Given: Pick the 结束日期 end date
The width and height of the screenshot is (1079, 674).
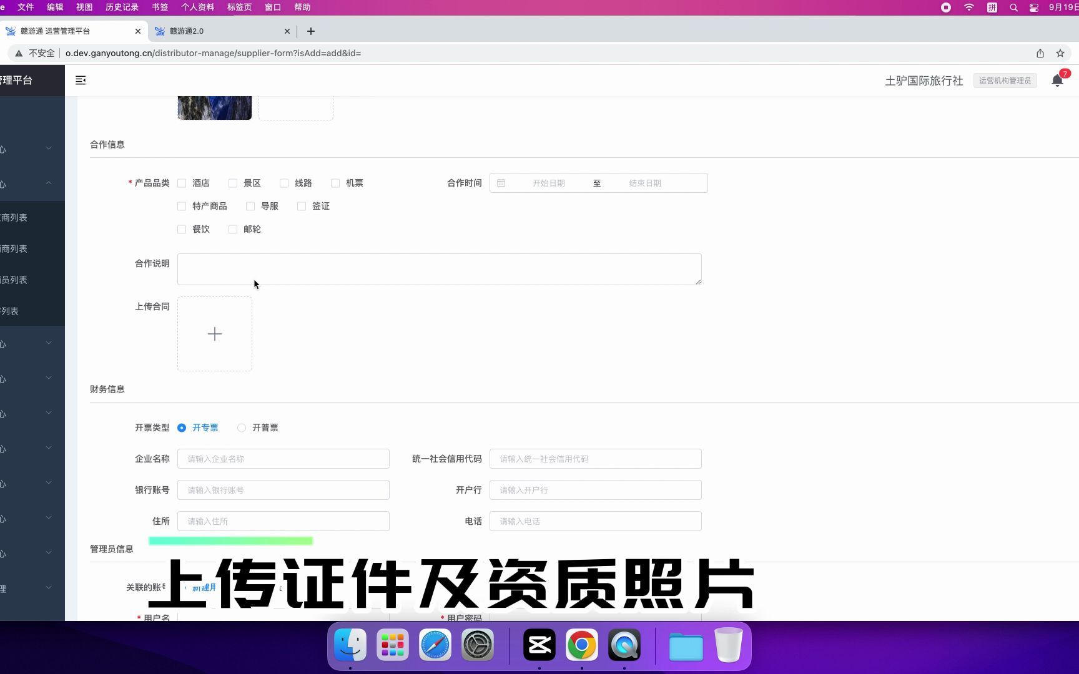Looking at the screenshot, I should tap(645, 183).
